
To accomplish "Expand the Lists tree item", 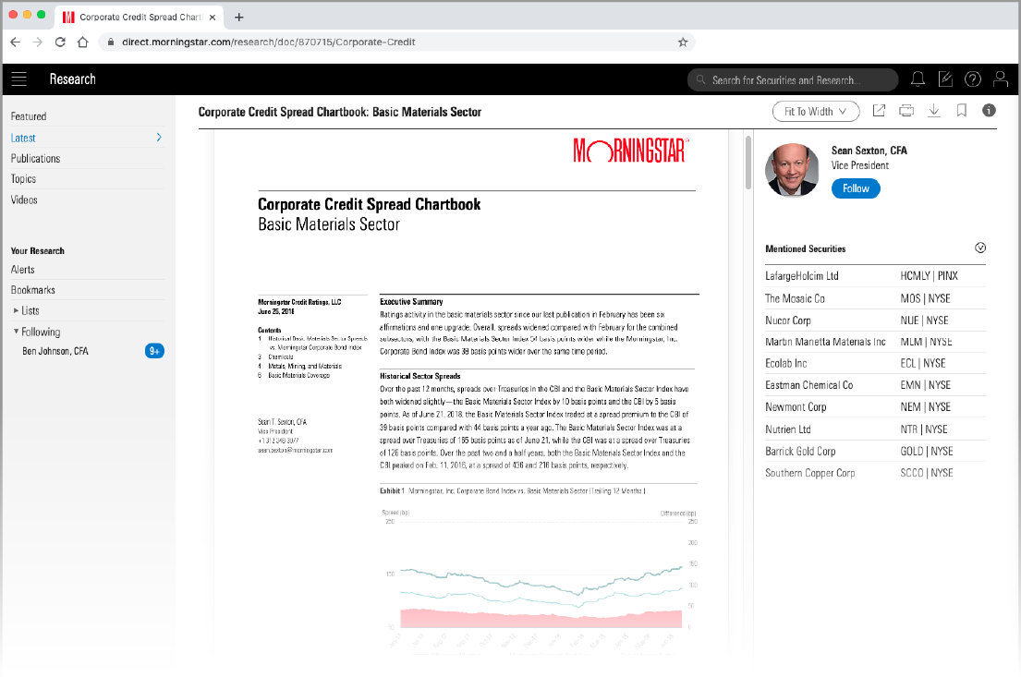I will click(x=16, y=311).
